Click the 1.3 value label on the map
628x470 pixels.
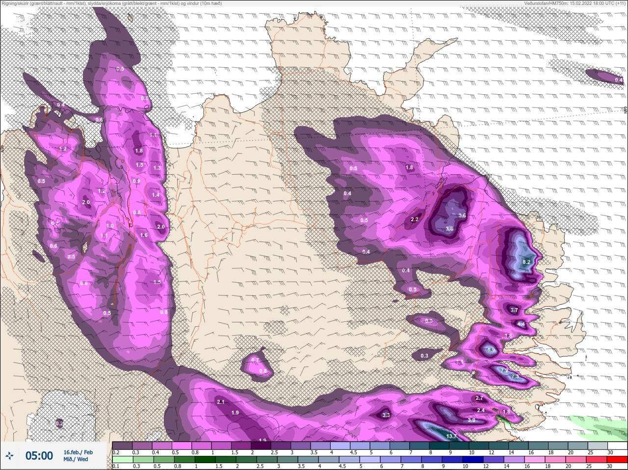157,168
